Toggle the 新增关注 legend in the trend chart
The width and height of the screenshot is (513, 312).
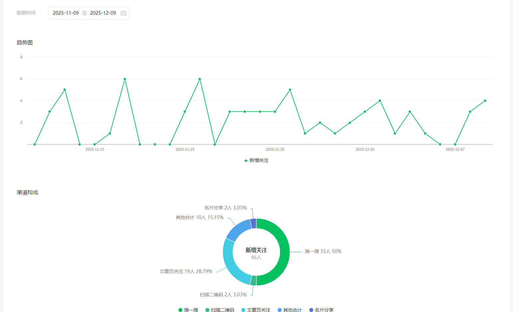point(256,160)
